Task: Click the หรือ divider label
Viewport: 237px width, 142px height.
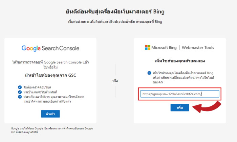Action: click(x=115, y=81)
